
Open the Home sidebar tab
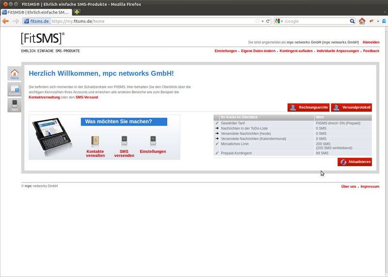(x=15, y=74)
